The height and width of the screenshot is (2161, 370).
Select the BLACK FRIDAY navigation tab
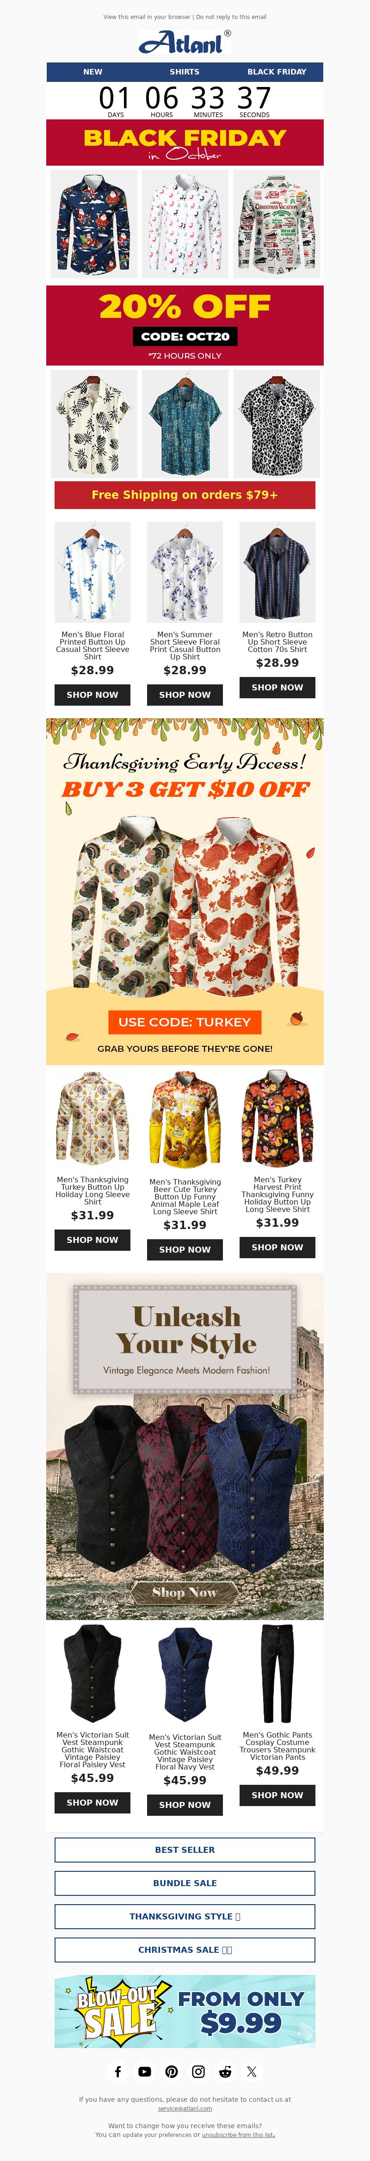277,71
